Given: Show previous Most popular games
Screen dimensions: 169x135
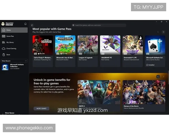Looking at the screenshot, I should pos(158,32).
